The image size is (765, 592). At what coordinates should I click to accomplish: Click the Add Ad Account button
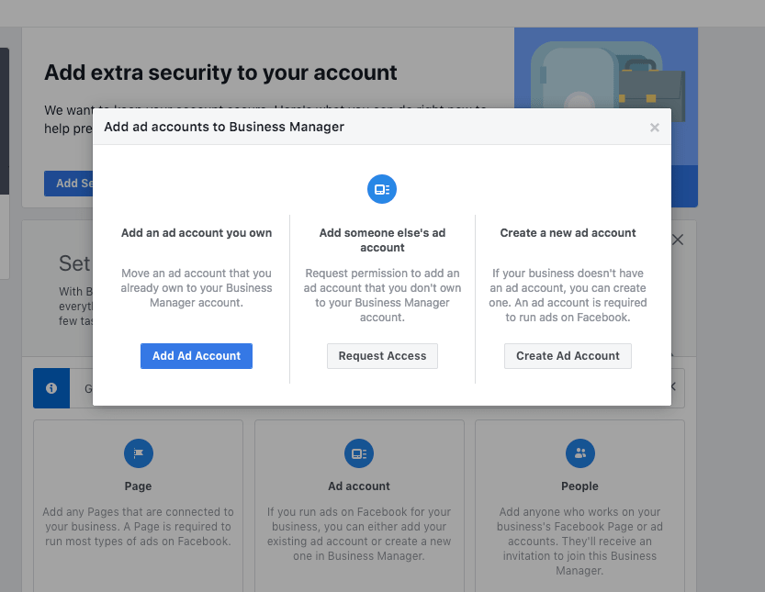[197, 356]
